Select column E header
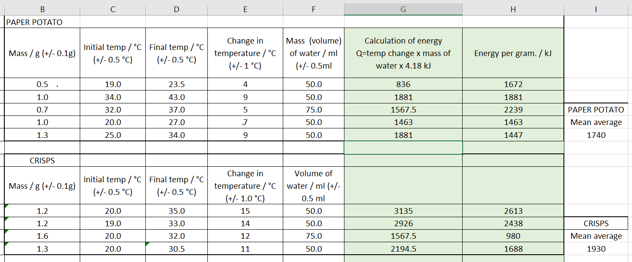The image size is (632, 262). 245,9
